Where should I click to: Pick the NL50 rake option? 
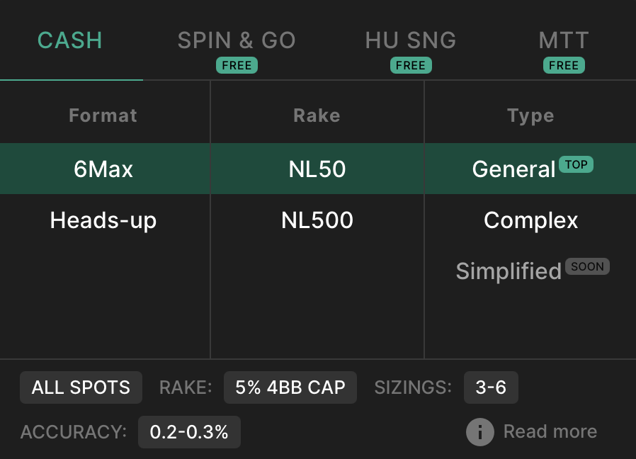[317, 169]
